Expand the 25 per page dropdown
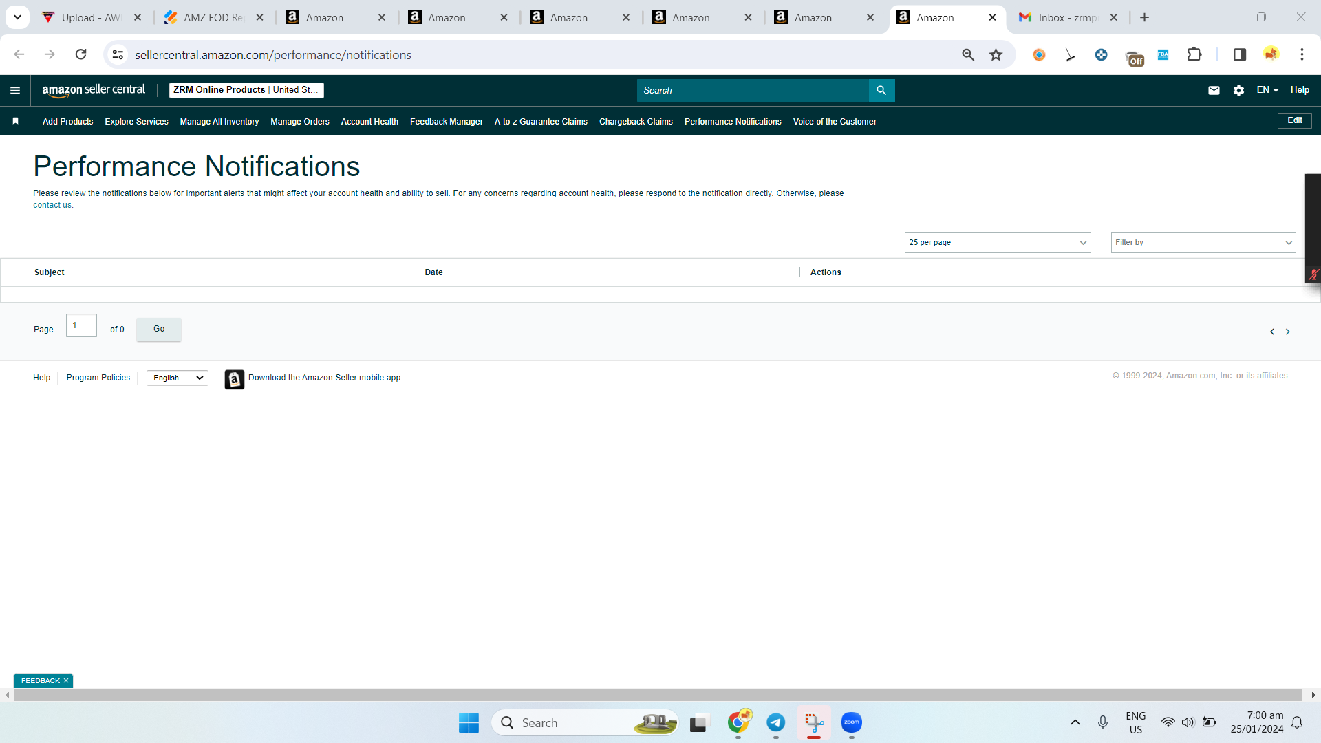Viewport: 1321px width, 743px height. [x=998, y=242]
